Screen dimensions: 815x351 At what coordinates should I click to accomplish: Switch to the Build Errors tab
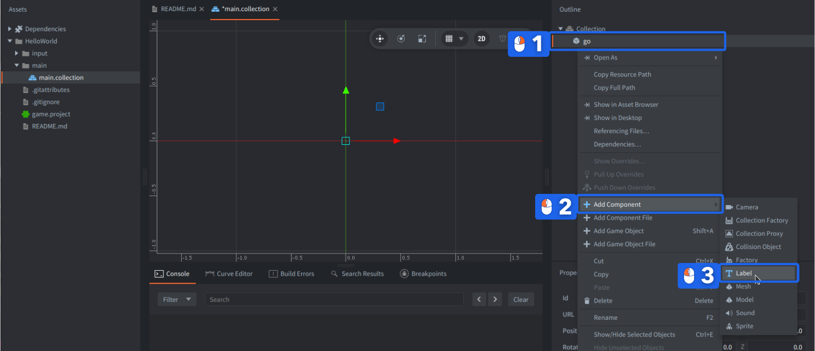click(x=292, y=274)
